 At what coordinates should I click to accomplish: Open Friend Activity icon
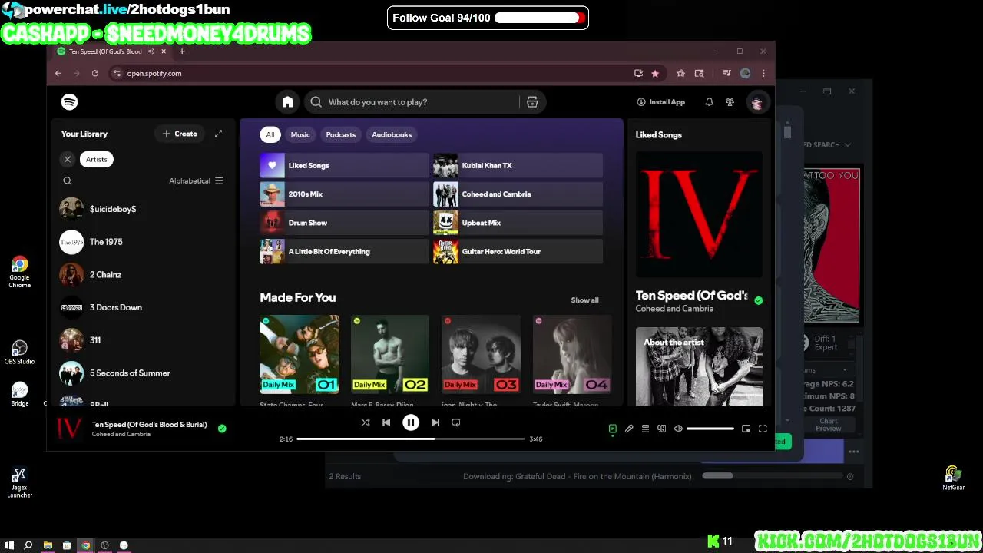click(730, 102)
